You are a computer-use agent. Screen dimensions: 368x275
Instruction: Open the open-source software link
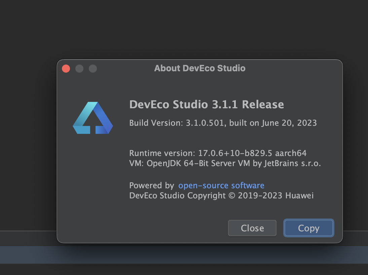(x=221, y=186)
